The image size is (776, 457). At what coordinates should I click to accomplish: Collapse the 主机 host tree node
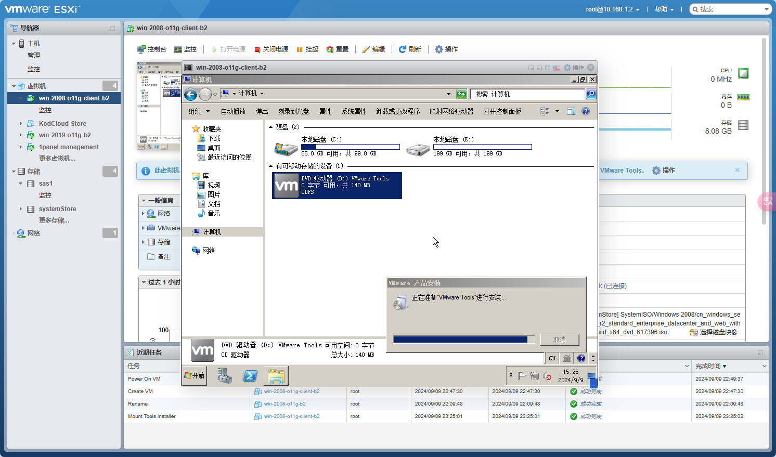point(14,44)
